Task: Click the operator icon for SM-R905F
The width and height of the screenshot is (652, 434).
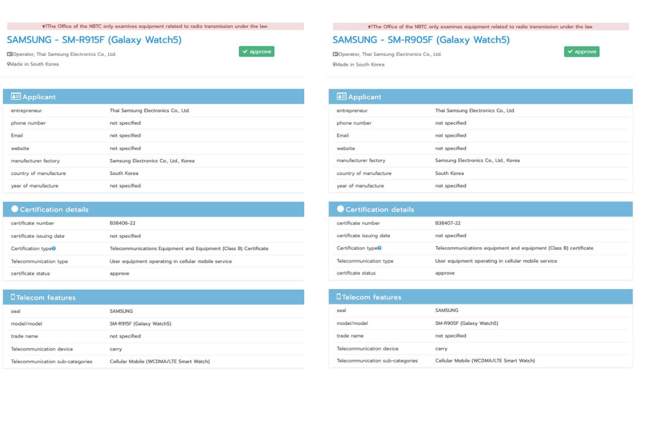Action: coord(335,54)
